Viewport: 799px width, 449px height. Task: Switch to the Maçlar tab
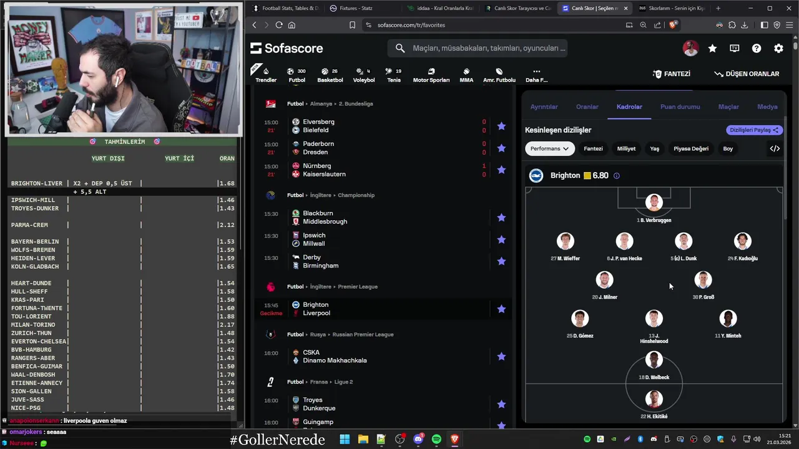coord(728,107)
